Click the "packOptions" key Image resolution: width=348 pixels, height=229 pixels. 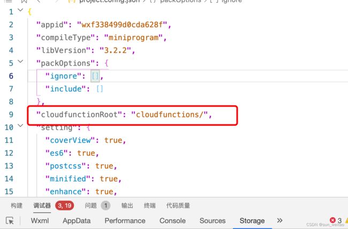click(66, 63)
